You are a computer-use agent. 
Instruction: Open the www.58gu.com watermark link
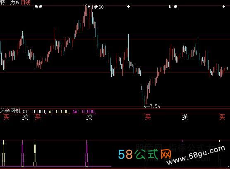tap(196, 155)
